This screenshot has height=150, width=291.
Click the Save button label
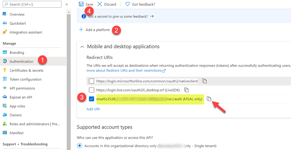coord(89,4)
